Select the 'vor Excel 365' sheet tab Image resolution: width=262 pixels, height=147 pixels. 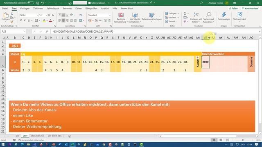[x=54, y=136]
